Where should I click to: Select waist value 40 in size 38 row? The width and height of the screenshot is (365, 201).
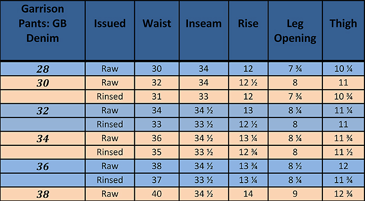(157, 194)
